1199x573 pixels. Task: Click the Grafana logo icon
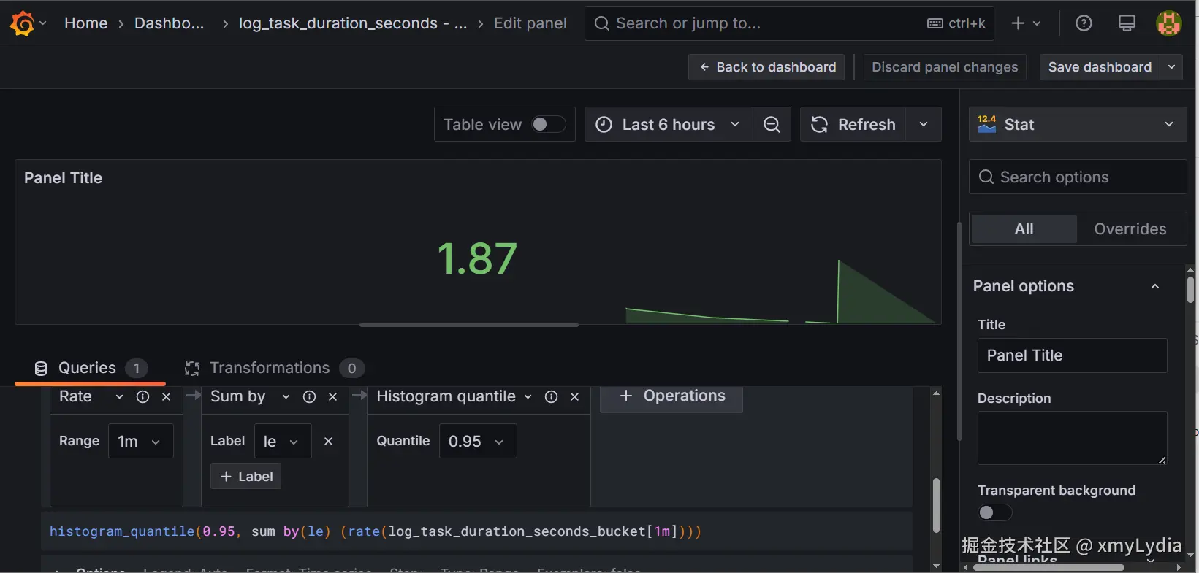coord(23,23)
